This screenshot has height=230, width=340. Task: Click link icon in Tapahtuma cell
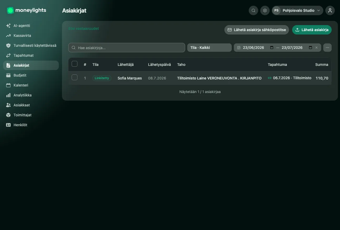pyautogui.click(x=270, y=78)
